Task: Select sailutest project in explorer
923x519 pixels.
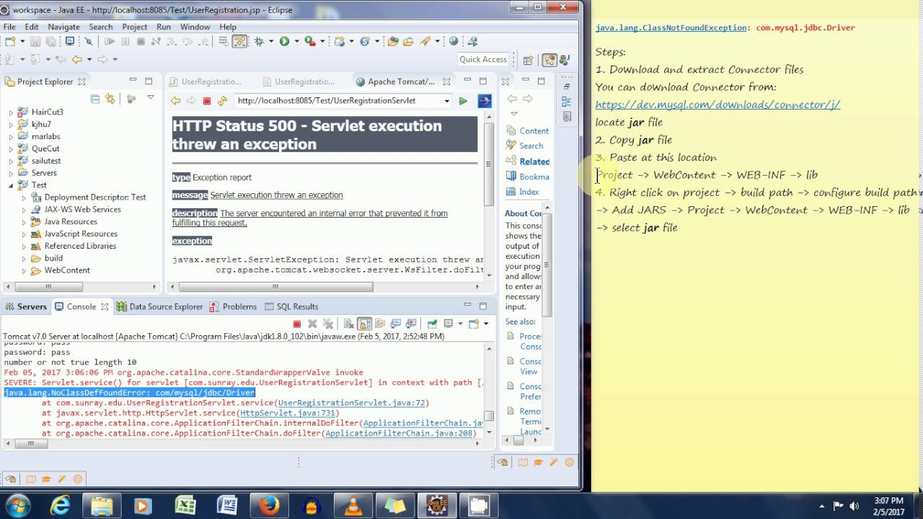Action: point(45,161)
